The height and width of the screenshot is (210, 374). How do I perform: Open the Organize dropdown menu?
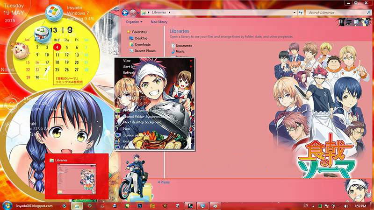134,22
